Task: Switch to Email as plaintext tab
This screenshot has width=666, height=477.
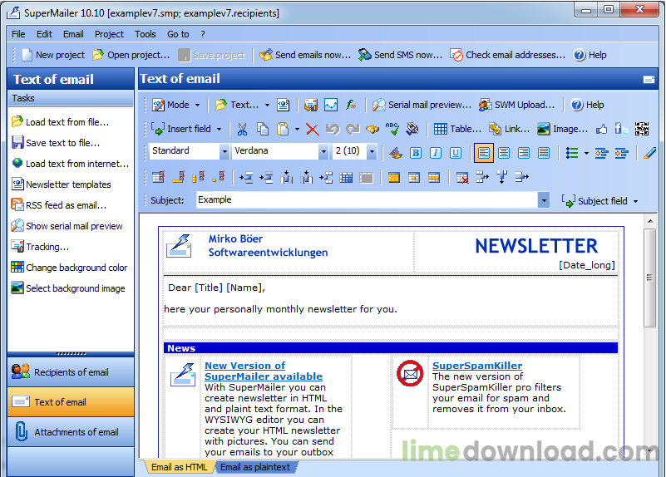Action: (255, 467)
